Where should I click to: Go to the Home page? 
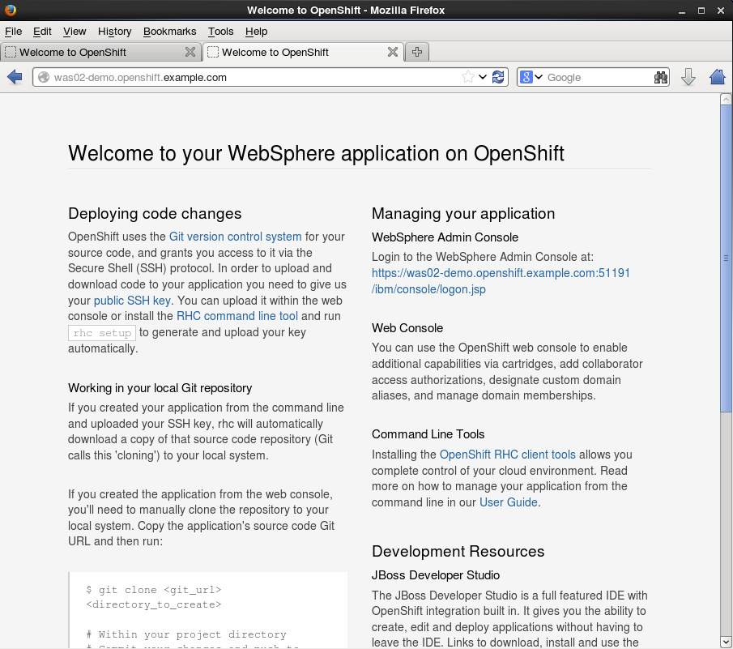tap(717, 77)
